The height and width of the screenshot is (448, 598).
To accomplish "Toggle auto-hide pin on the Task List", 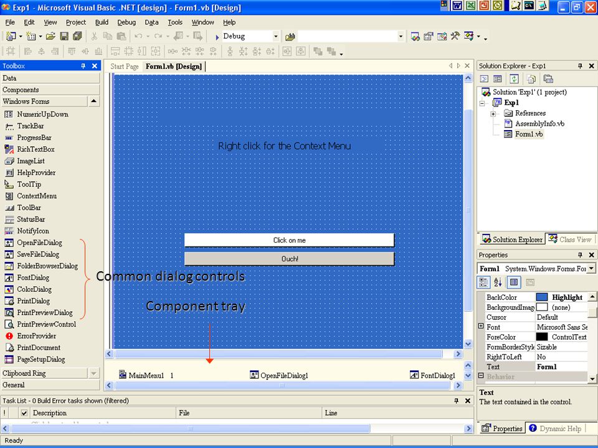I will click(x=457, y=401).
